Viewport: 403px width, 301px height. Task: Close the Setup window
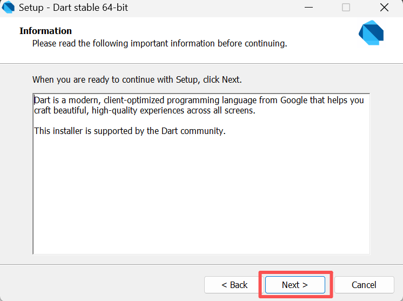pos(384,8)
